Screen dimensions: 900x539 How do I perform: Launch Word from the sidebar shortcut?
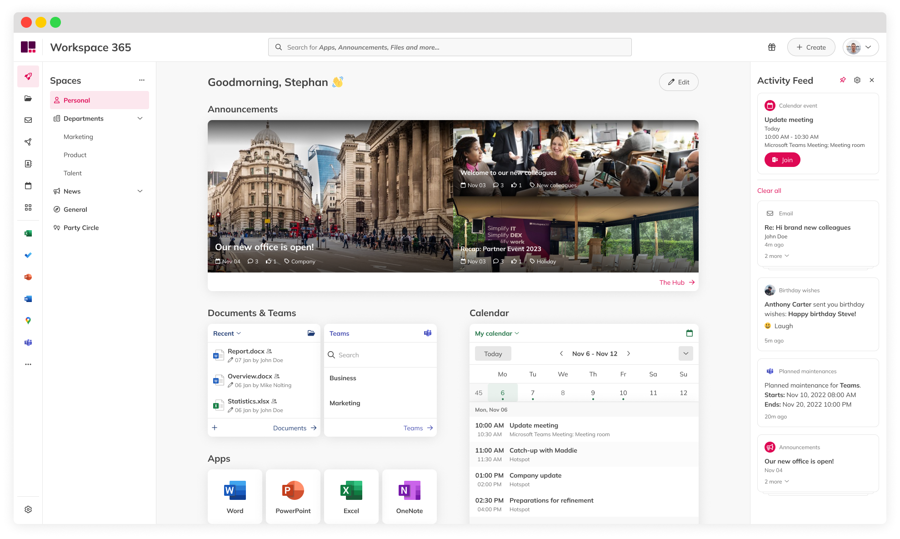click(x=28, y=299)
